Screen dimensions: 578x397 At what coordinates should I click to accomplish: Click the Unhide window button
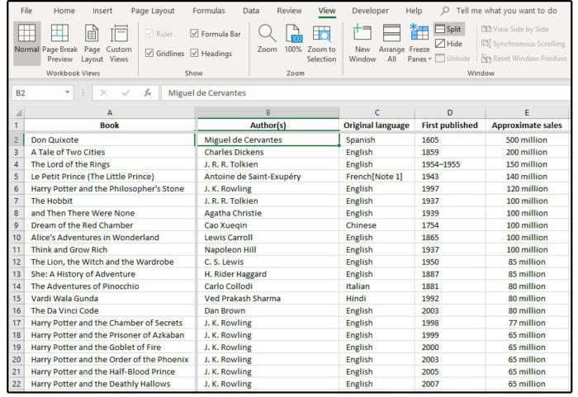click(452, 59)
